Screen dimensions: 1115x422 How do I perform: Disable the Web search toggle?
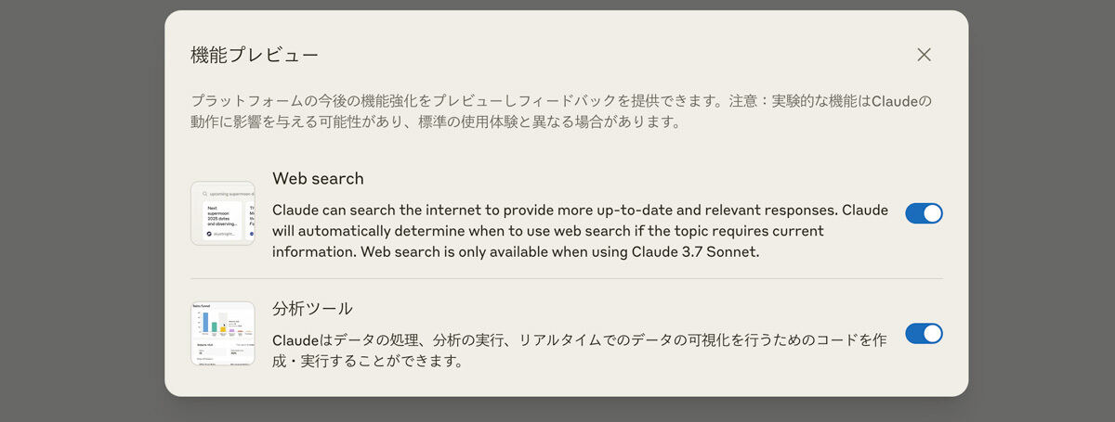(924, 213)
